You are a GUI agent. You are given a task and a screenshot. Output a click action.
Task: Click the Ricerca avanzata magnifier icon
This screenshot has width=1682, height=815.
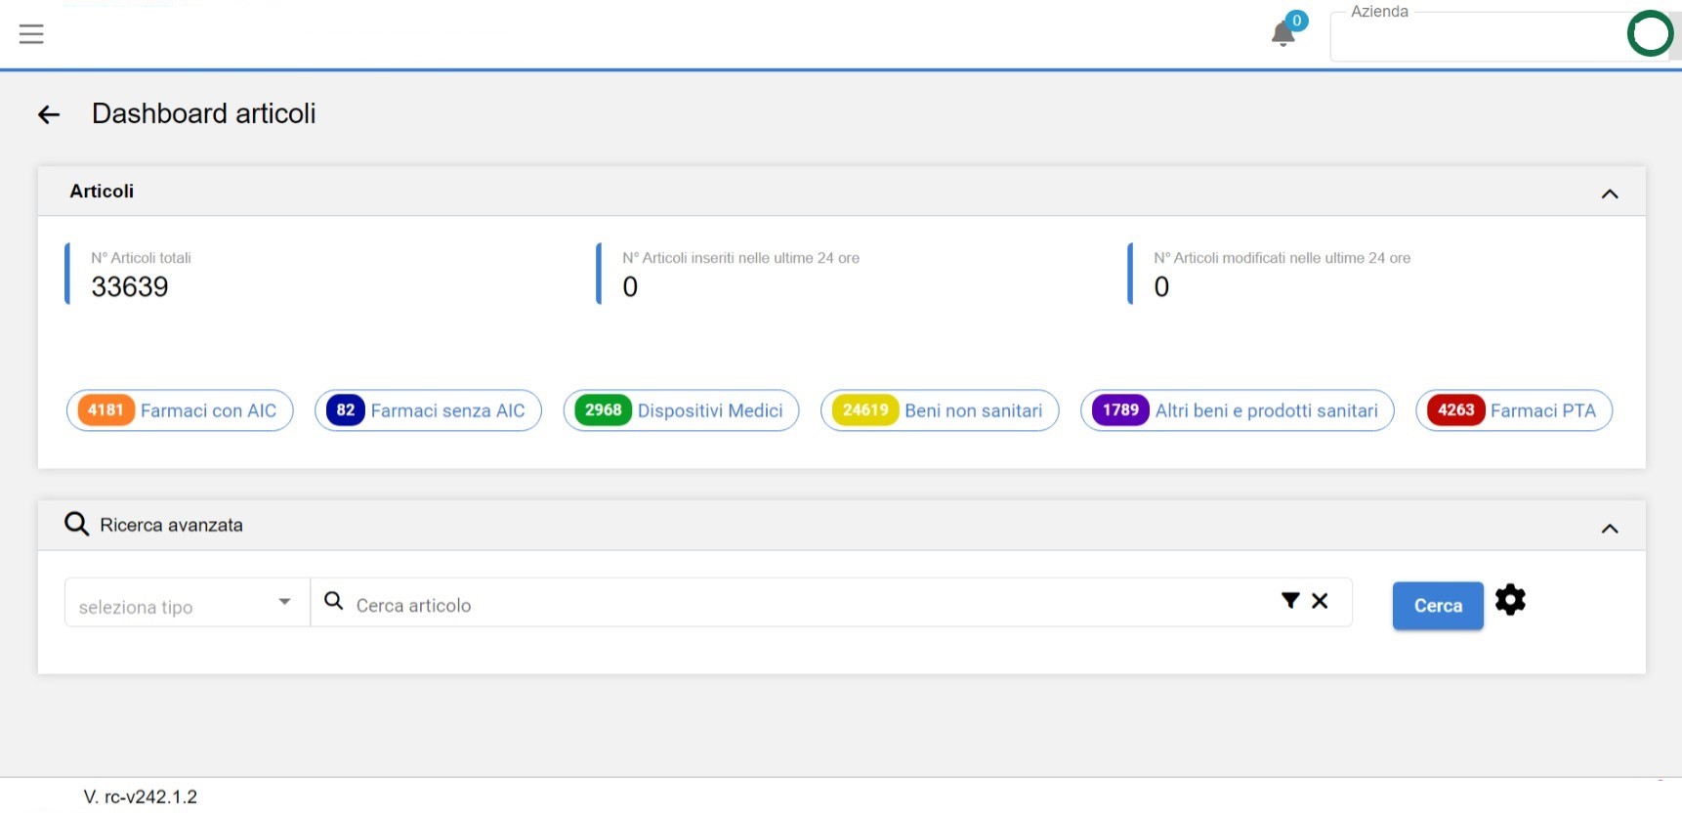click(76, 525)
